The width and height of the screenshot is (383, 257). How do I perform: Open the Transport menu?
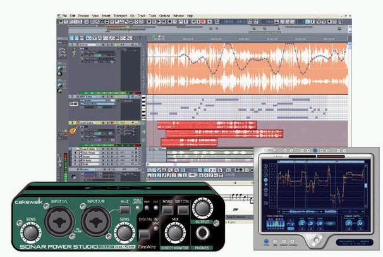(x=120, y=16)
